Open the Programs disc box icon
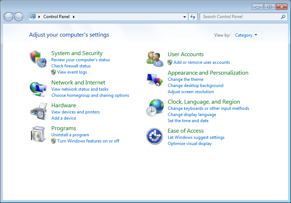Image resolution: width=291 pixels, height=203 pixels. (38, 134)
